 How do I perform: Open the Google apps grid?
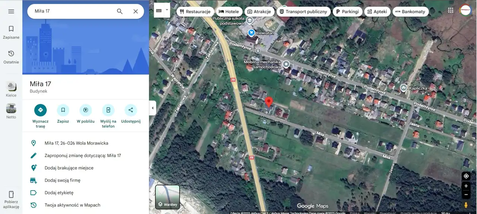tap(451, 10)
